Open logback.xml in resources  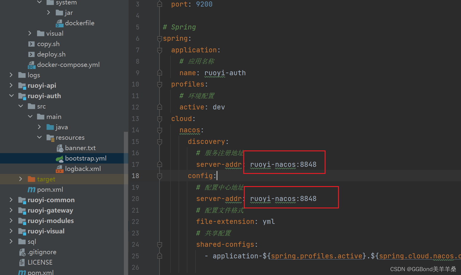tap(83, 169)
